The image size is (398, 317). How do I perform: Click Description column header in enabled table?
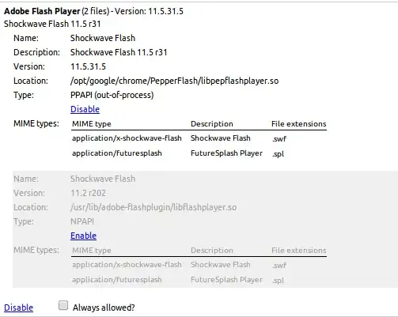tap(212, 124)
